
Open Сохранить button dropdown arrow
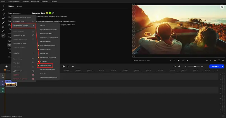coord(222,66)
